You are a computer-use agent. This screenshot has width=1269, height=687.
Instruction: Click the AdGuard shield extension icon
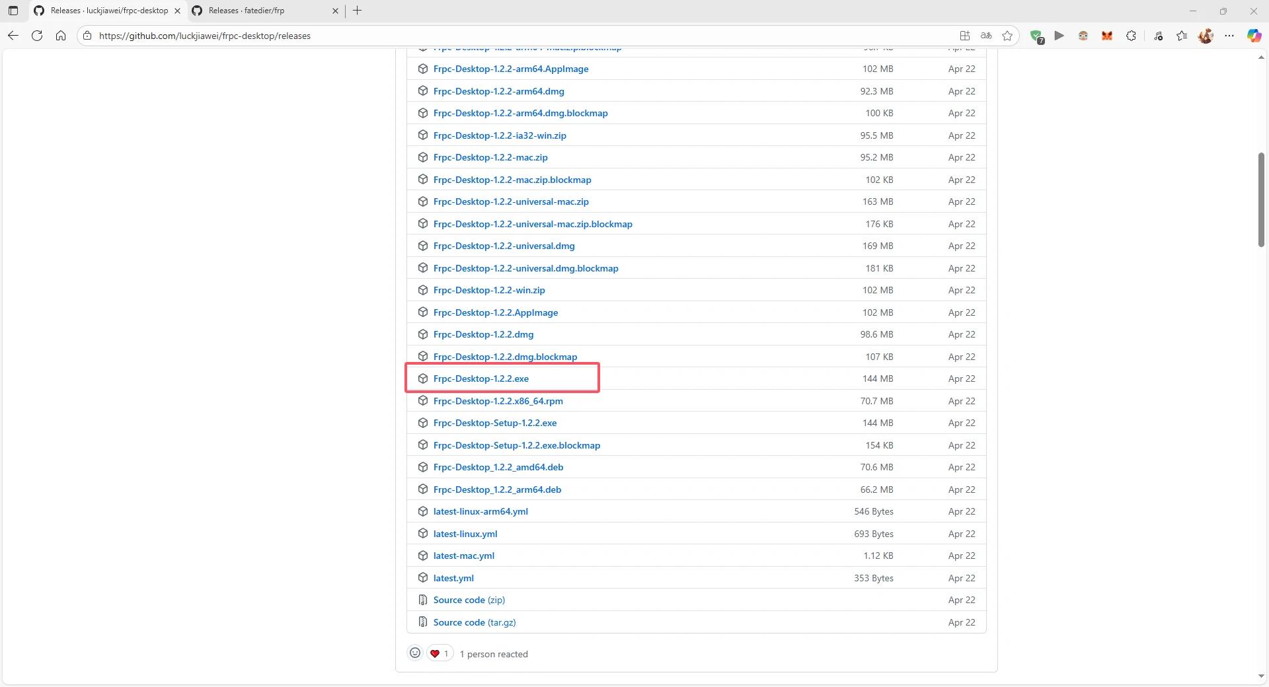[x=1036, y=36]
